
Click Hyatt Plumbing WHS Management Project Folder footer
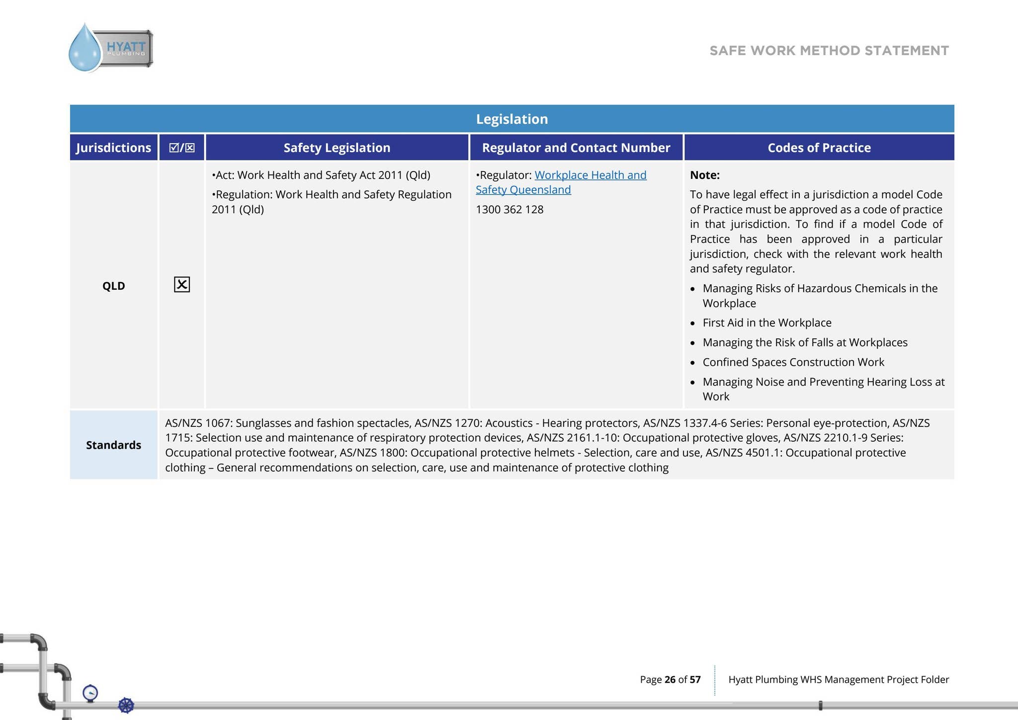(x=839, y=679)
